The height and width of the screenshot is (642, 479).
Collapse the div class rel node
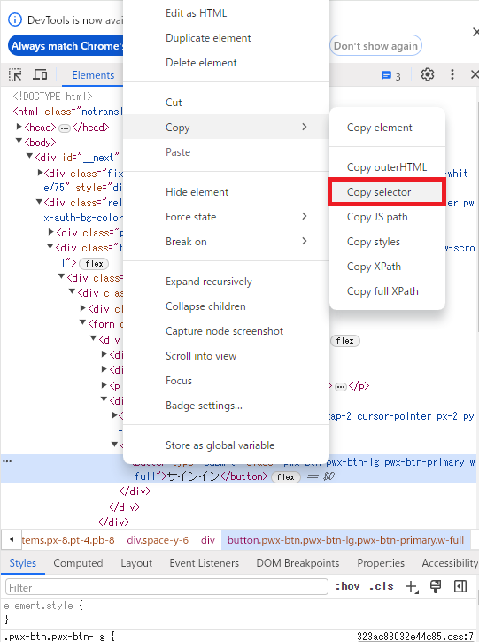39,202
